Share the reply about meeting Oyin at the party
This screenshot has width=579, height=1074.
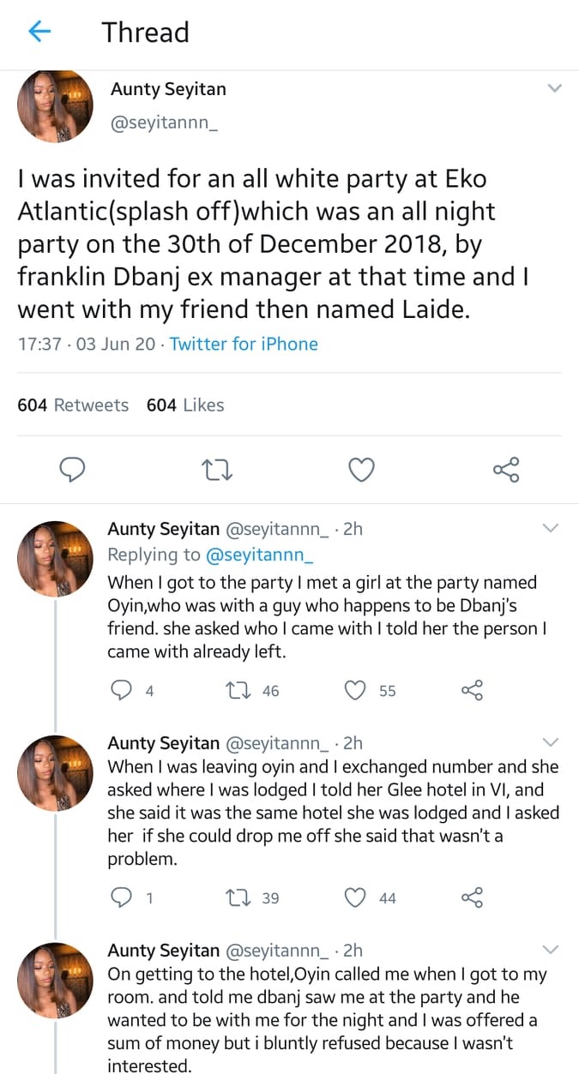(473, 690)
